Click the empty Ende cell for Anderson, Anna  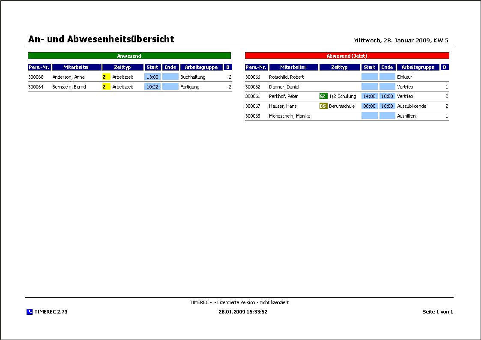click(170, 77)
